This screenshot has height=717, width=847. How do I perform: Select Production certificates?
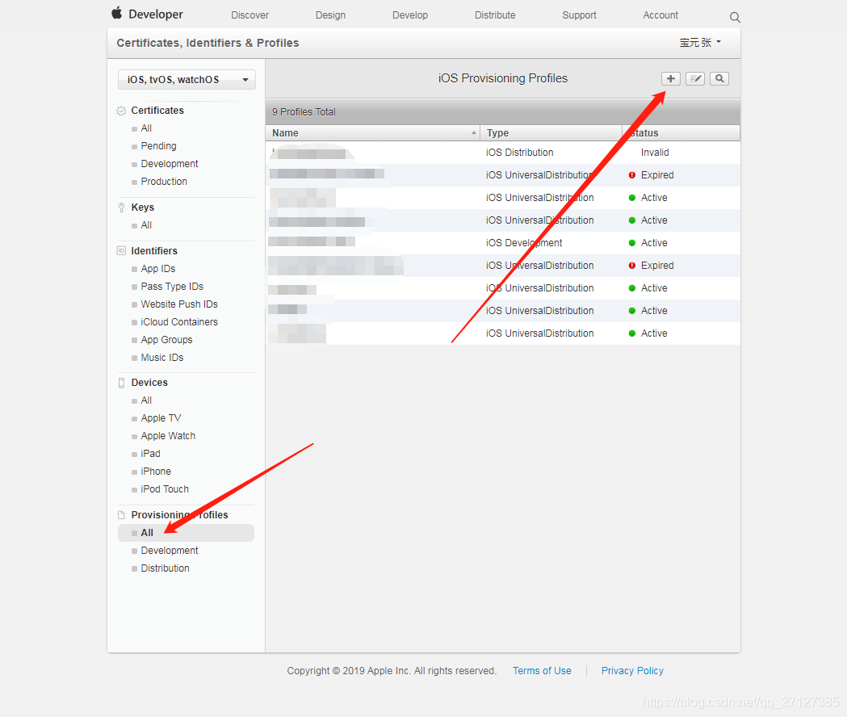164,182
